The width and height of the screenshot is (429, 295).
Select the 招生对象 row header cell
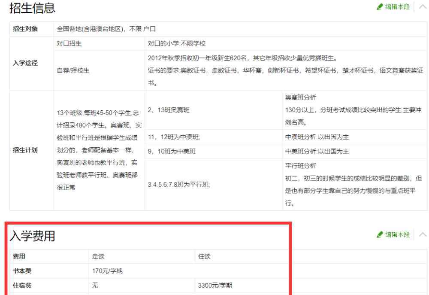tap(25, 29)
